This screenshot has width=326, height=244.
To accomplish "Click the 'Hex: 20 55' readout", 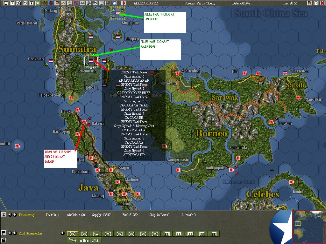I will (290, 3).
